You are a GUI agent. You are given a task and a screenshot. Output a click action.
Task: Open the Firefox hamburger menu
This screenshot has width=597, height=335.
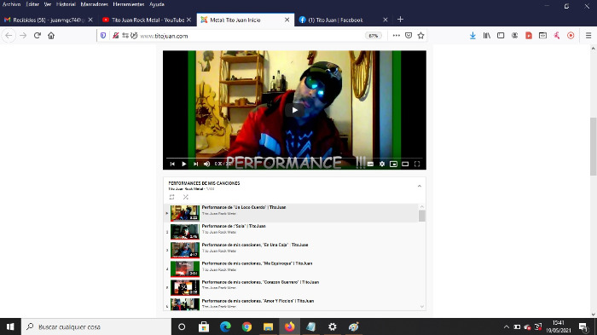588,36
